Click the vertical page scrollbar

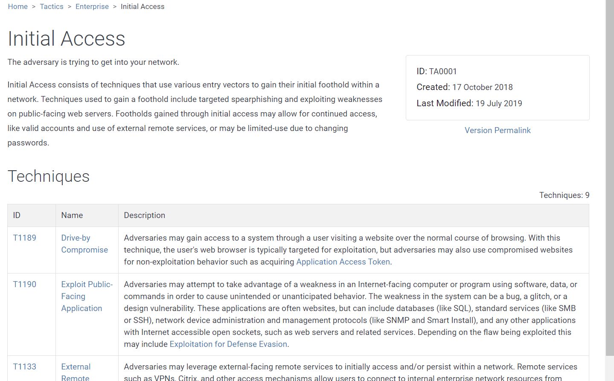pos(610,171)
